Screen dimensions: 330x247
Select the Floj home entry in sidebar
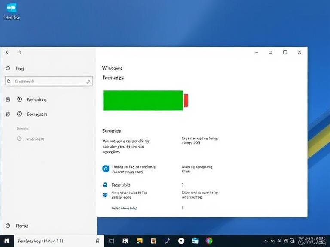[x=20, y=69]
